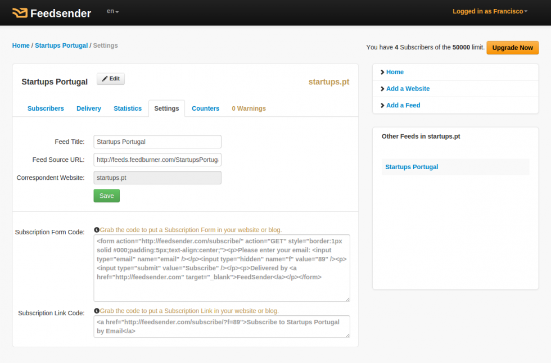Click the Subscription Form Code resize handle
551x363 pixels.
pyautogui.click(x=347, y=299)
